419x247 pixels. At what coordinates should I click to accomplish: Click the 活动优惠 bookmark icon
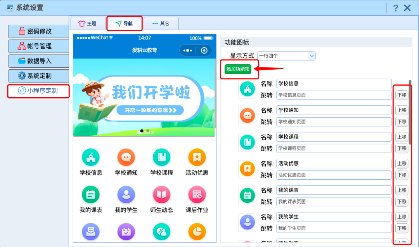click(197, 158)
